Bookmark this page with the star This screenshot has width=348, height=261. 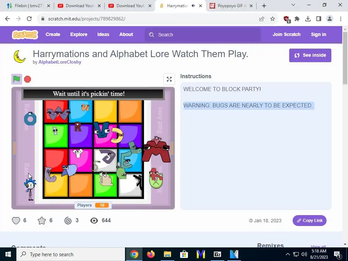click(x=273, y=19)
